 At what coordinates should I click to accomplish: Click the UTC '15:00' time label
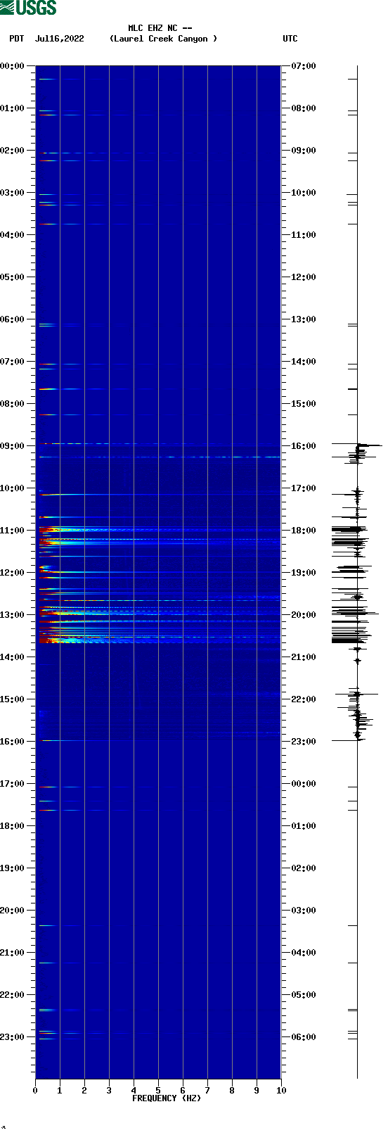coord(304,404)
